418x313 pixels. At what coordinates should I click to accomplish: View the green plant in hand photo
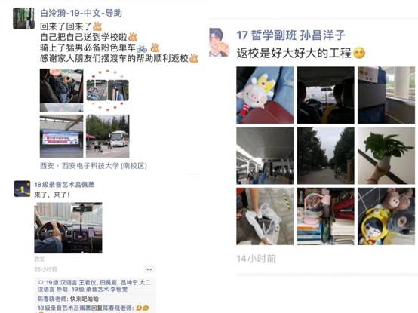tap(386, 155)
